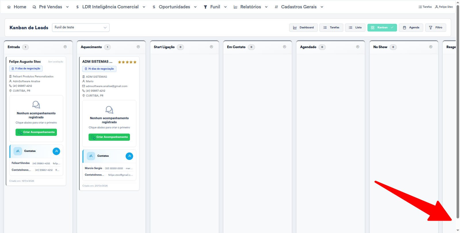460x233 pixels.
Task: Click the Pré Vendas search icon
Action: click(x=34, y=7)
